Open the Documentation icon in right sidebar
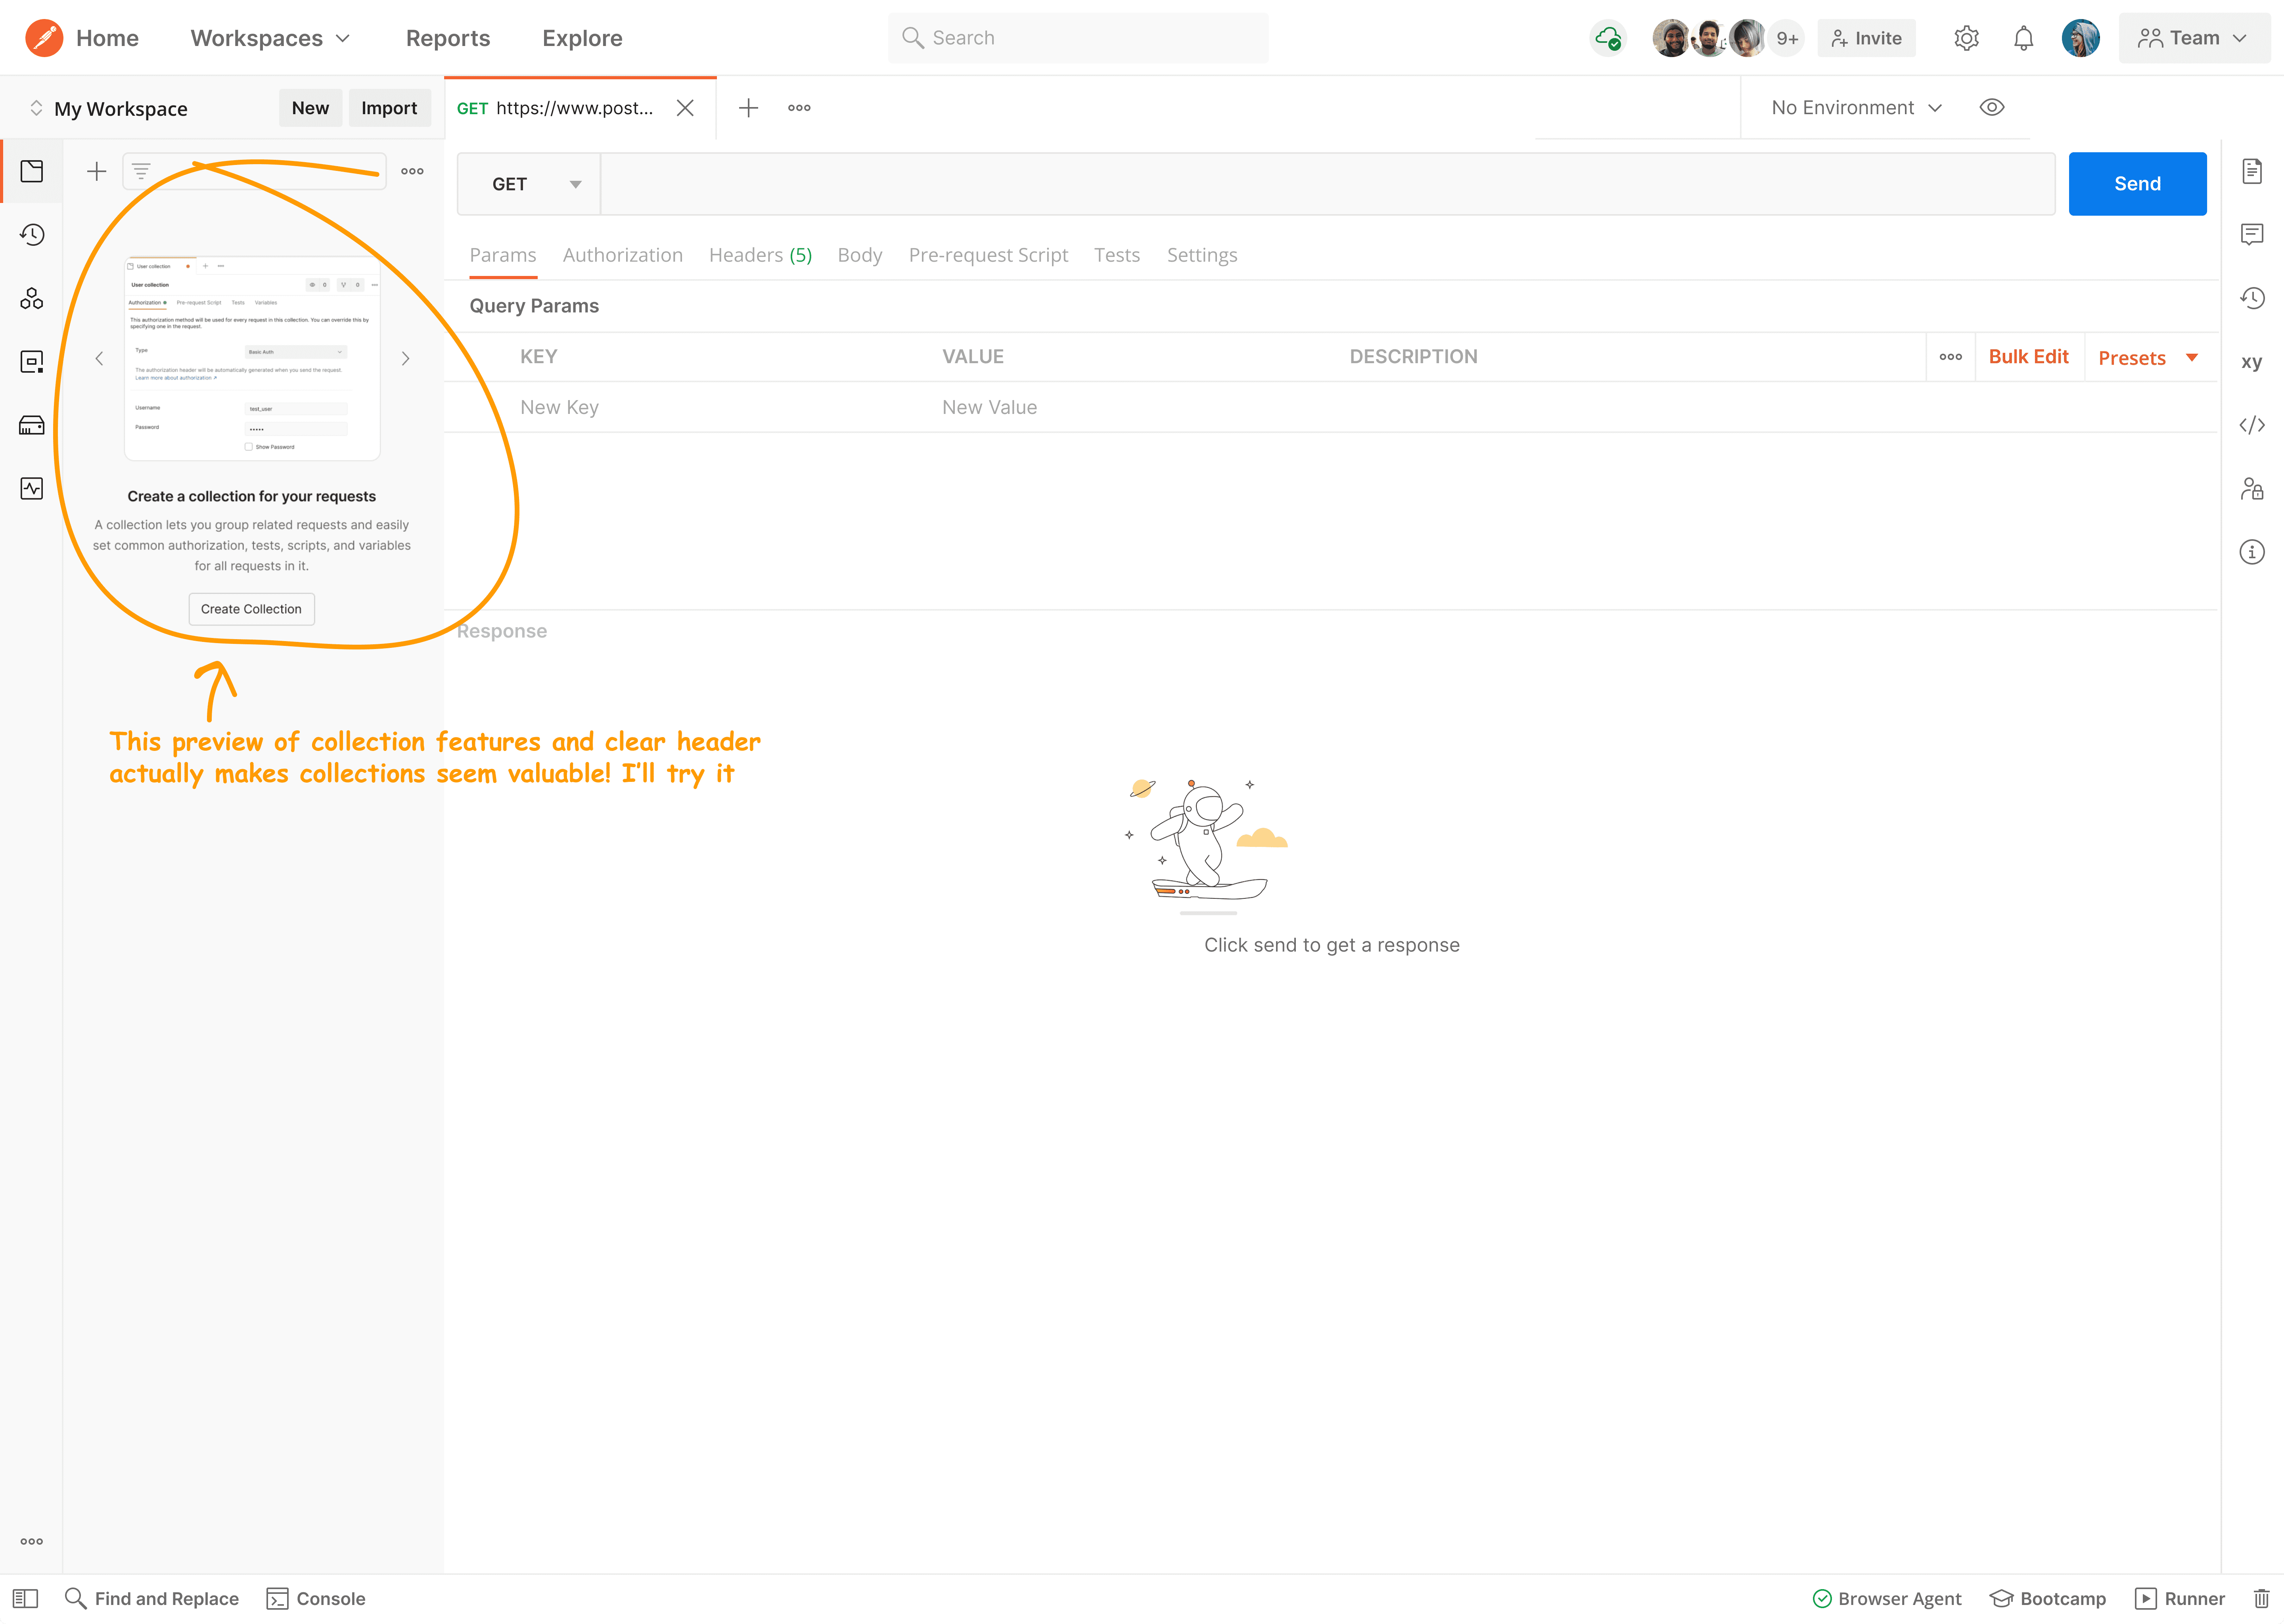The height and width of the screenshot is (1624, 2284). tap(2251, 171)
